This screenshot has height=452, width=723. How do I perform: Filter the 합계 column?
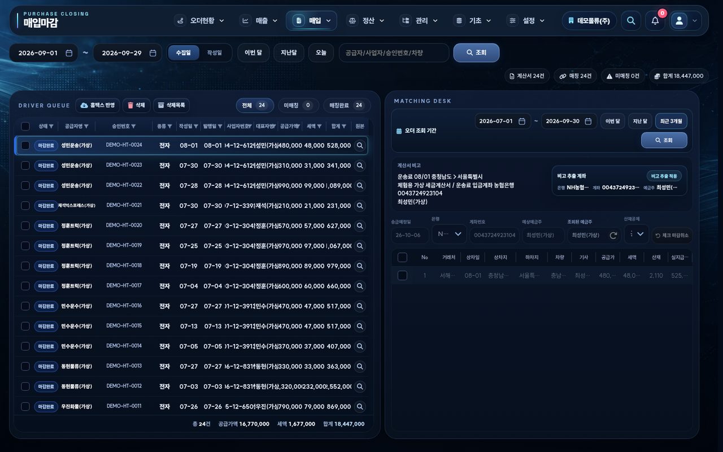point(343,127)
